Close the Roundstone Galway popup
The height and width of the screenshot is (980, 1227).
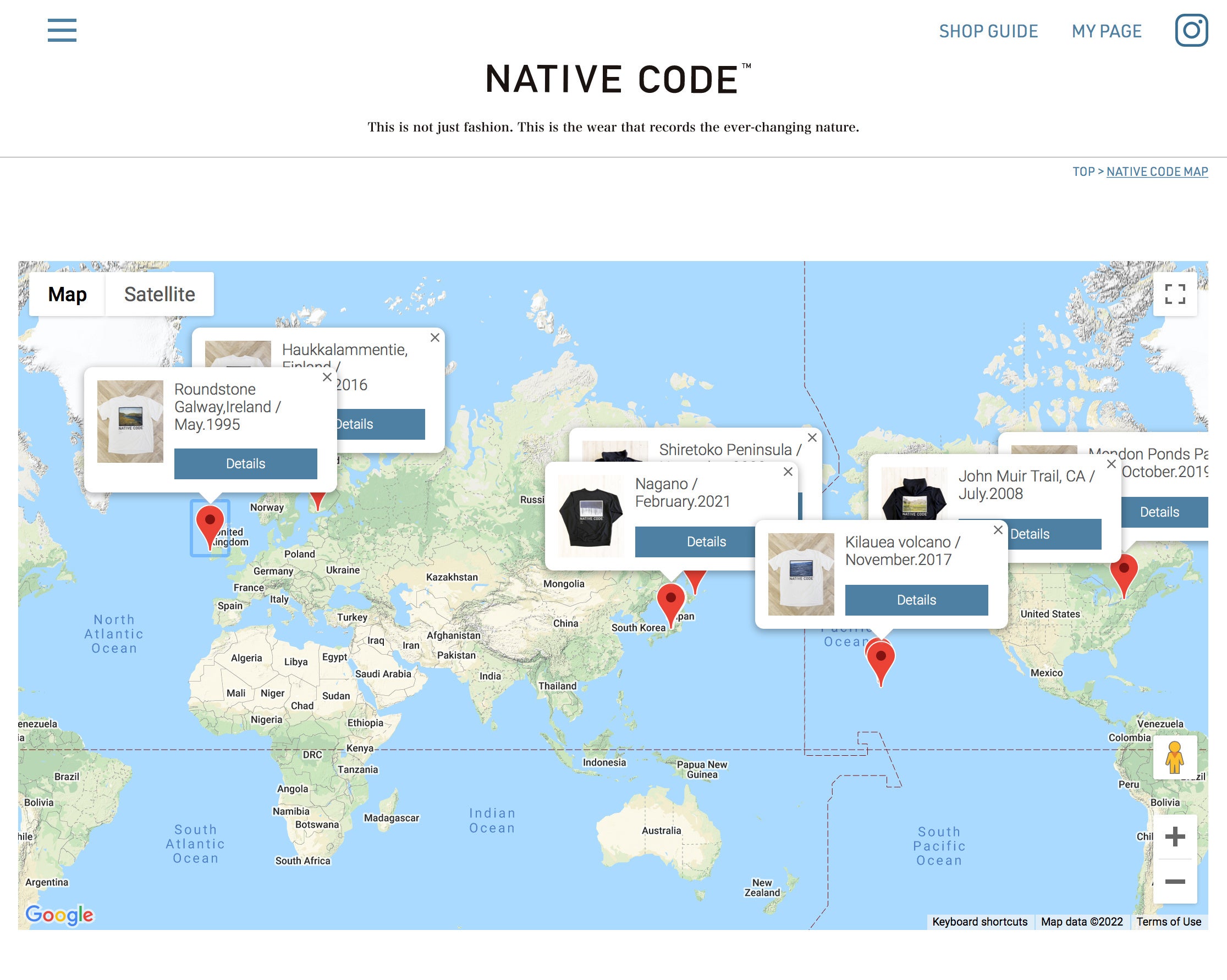coord(327,377)
